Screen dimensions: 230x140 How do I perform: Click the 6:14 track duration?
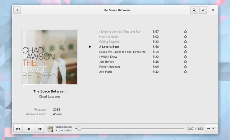(156, 52)
